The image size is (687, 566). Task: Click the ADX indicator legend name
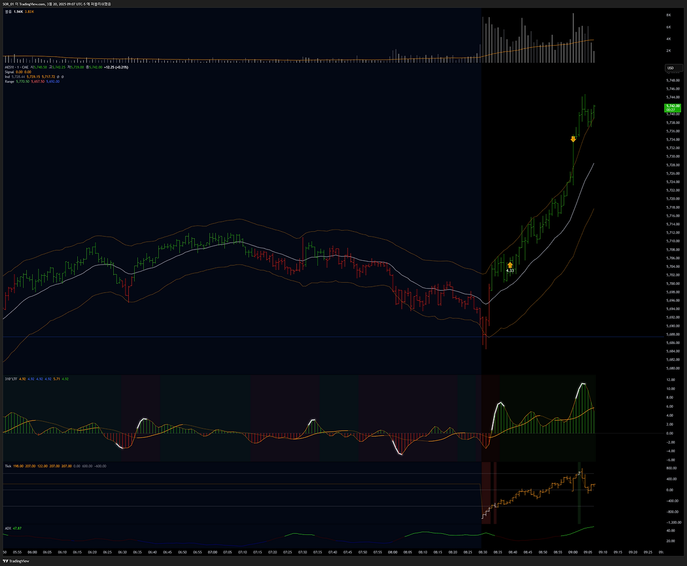[8, 528]
